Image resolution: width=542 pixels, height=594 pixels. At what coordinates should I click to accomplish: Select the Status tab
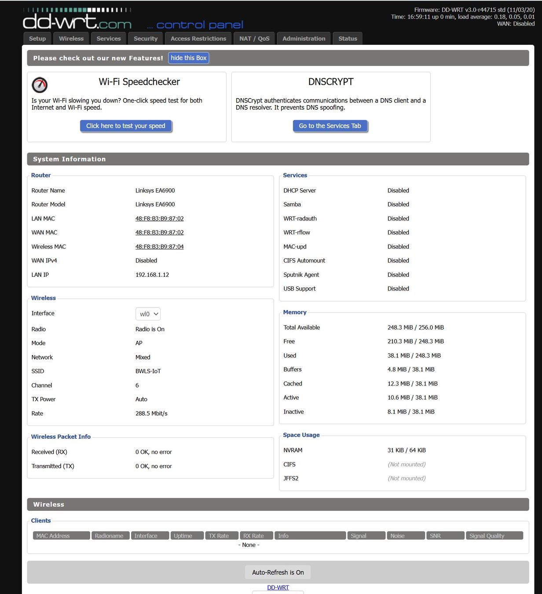(348, 38)
